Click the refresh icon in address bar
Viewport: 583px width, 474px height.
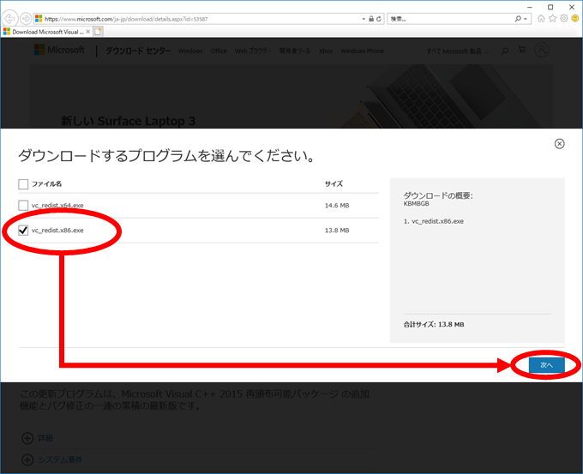pyautogui.click(x=379, y=19)
